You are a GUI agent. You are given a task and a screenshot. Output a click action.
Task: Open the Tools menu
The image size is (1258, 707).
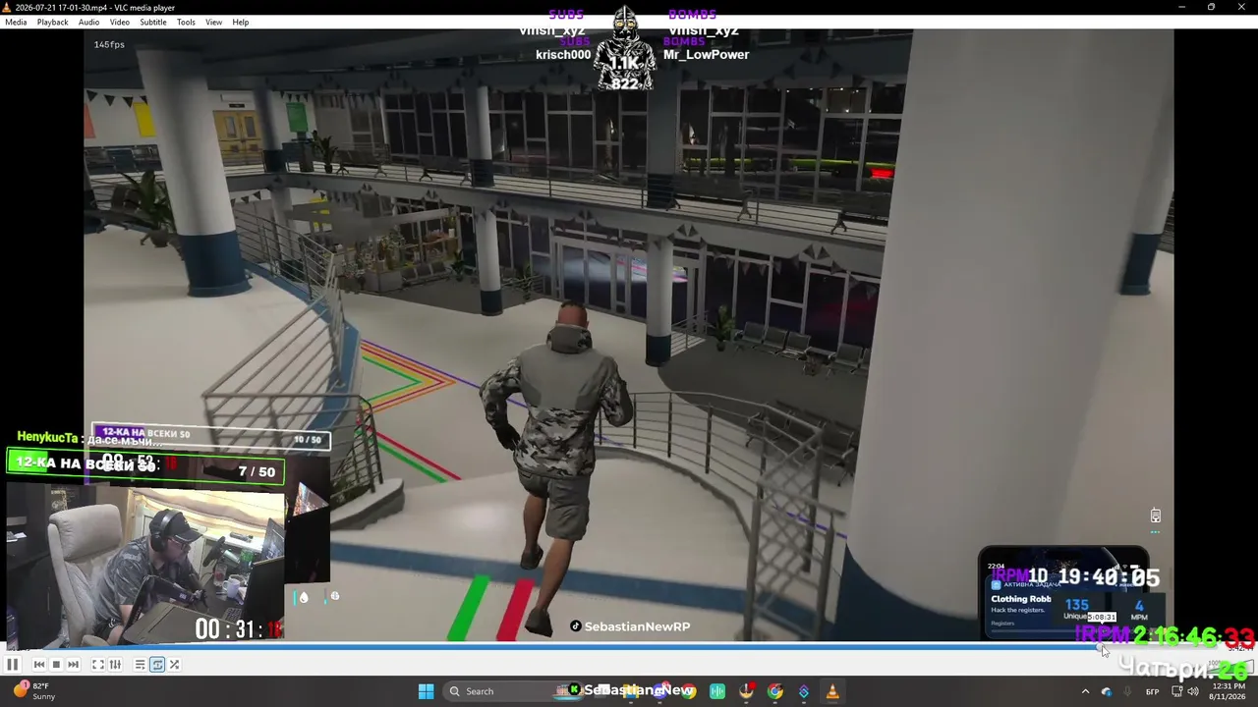pyautogui.click(x=186, y=22)
